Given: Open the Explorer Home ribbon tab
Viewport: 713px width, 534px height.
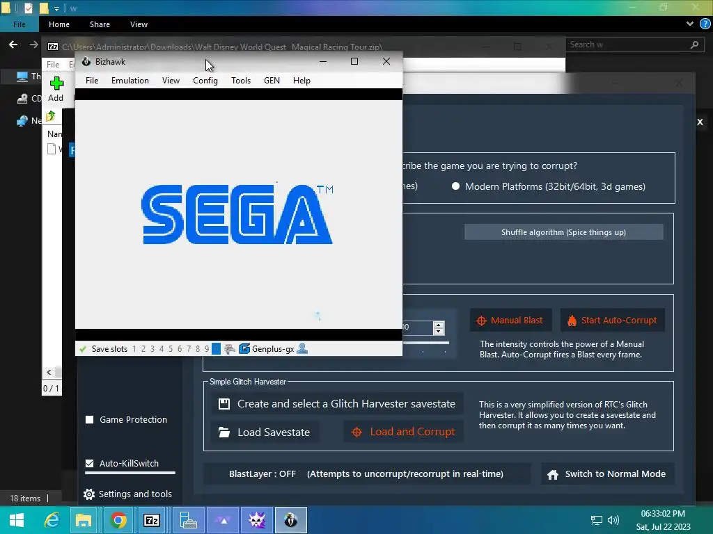Looking at the screenshot, I should [59, 24].
